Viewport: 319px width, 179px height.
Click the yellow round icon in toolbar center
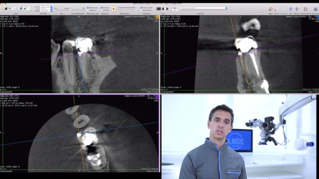[x=114, y=9]
